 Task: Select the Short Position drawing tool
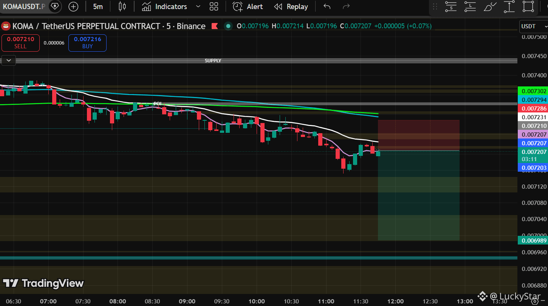coord(451,6)
